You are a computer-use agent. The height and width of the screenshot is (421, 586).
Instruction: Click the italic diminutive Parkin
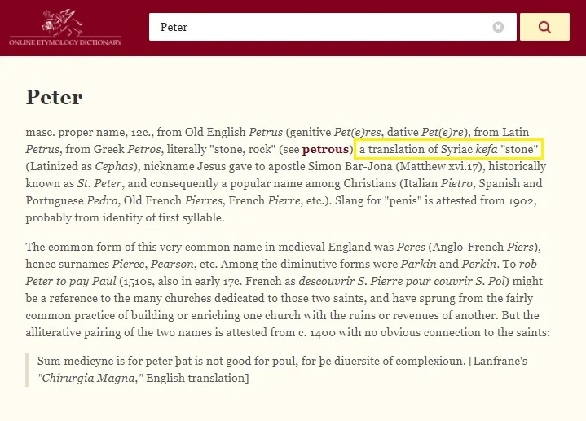pos(418,264)
